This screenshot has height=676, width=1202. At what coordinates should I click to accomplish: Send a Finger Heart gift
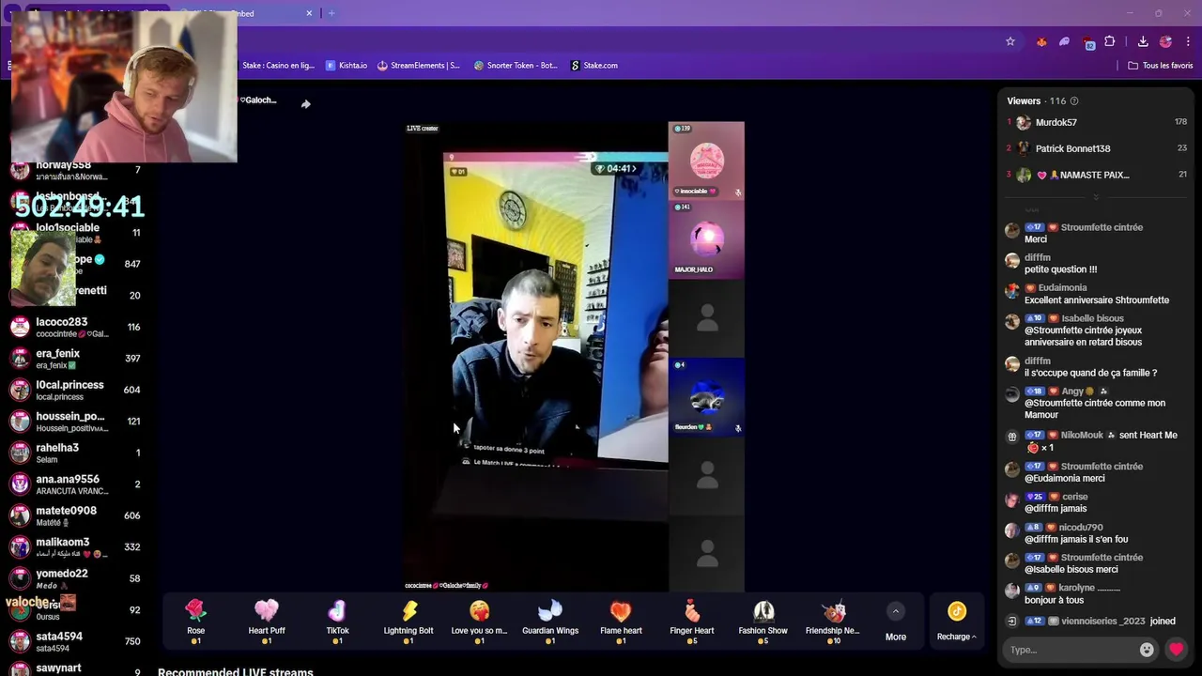(692, 622)
